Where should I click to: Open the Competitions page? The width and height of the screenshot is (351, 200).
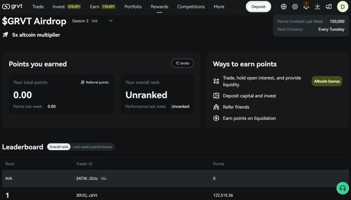click(x=191, y=6)
